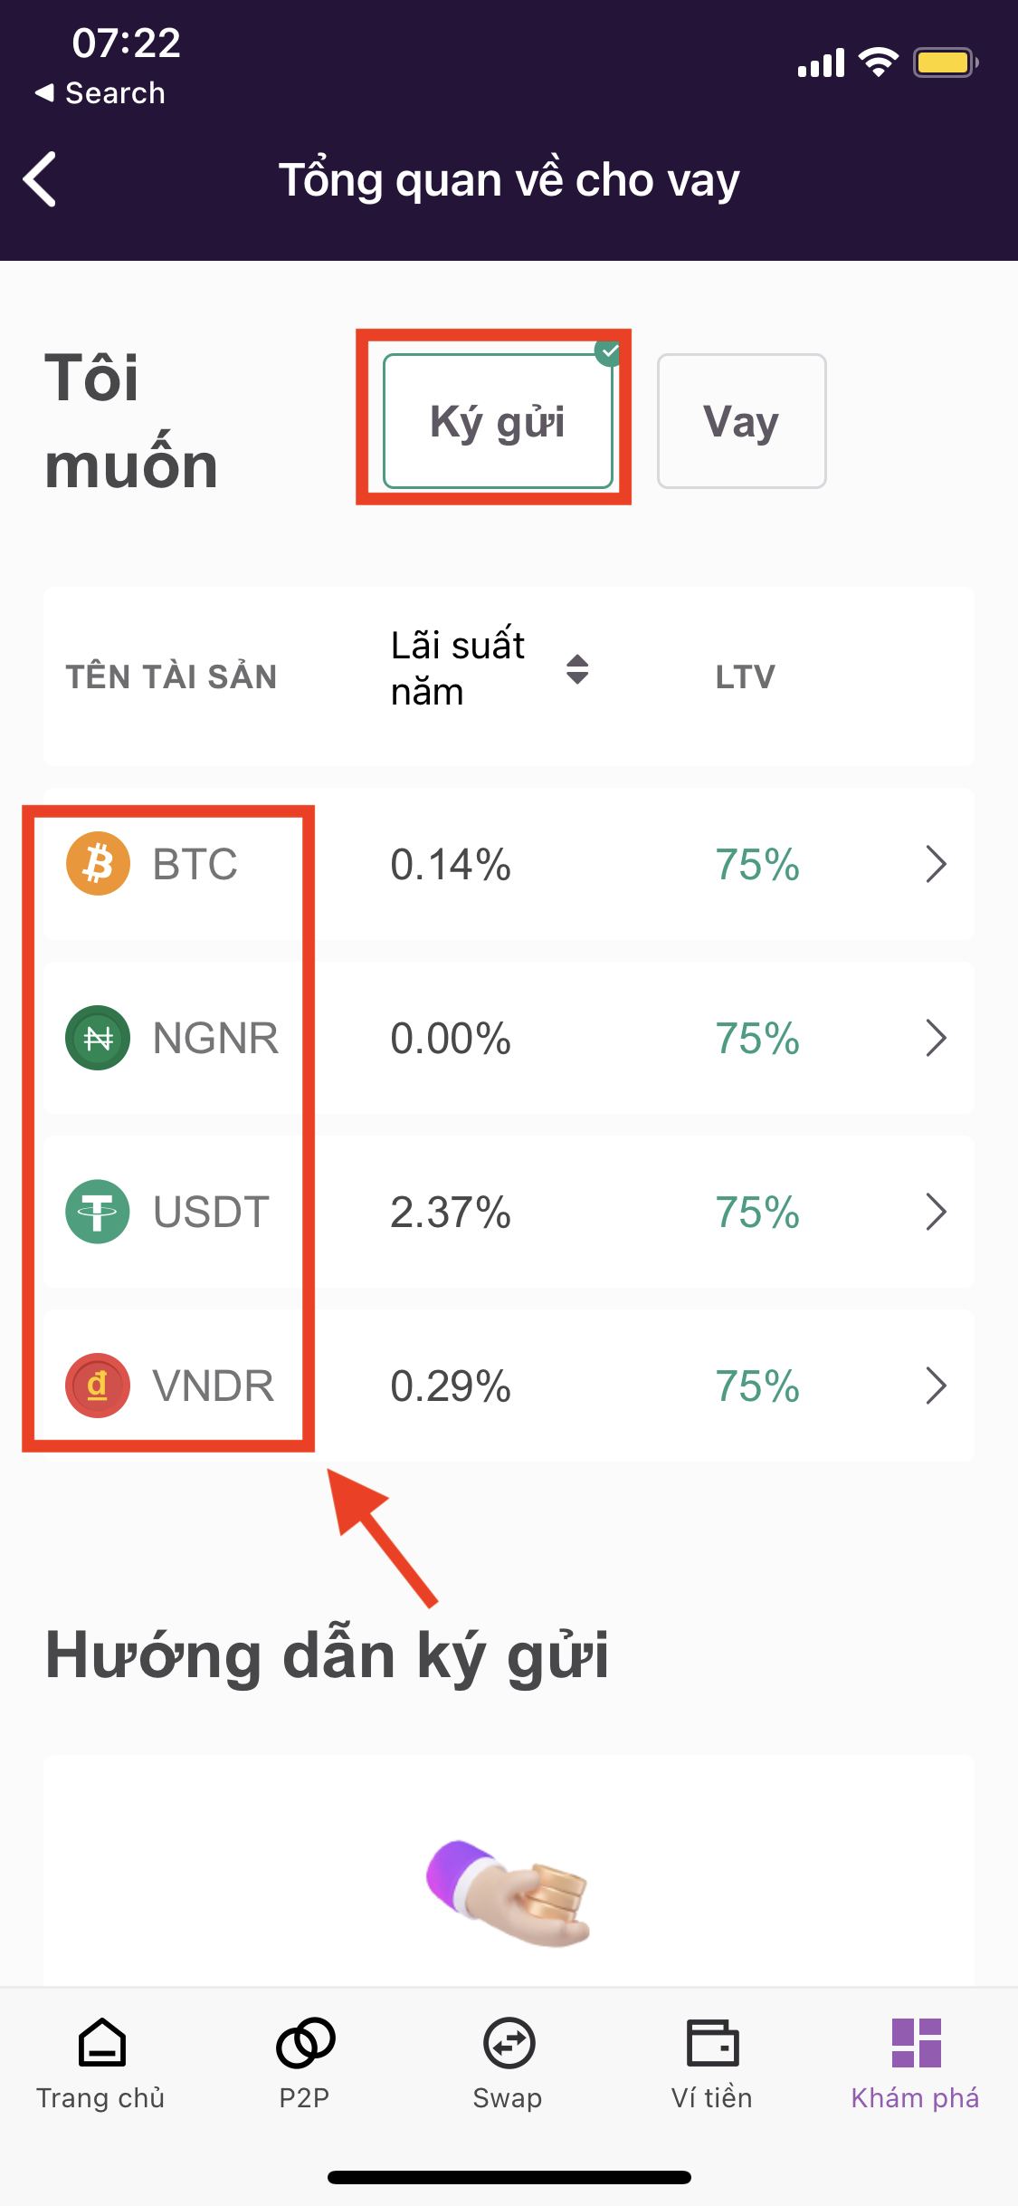The width and height of the screenshot is (1018, 2206).
Task: Expand the USDT row chevron
Action: click(936, 1212)
